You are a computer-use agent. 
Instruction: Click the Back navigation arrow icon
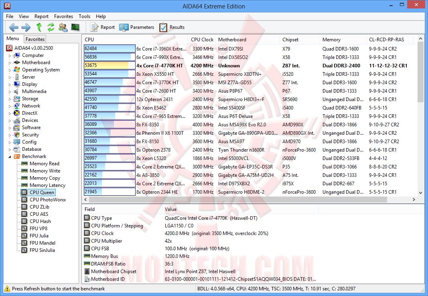click(x=13, y=27)
